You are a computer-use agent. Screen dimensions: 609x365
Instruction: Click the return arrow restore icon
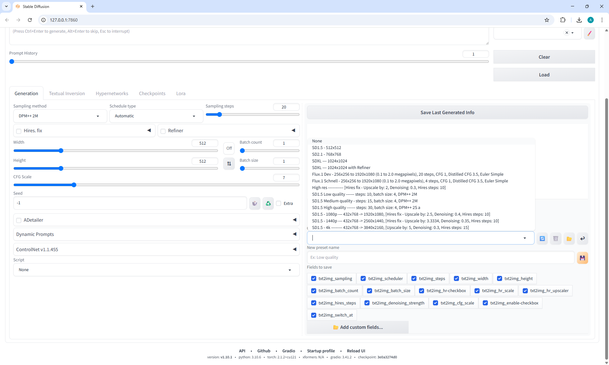click(582, 238)
